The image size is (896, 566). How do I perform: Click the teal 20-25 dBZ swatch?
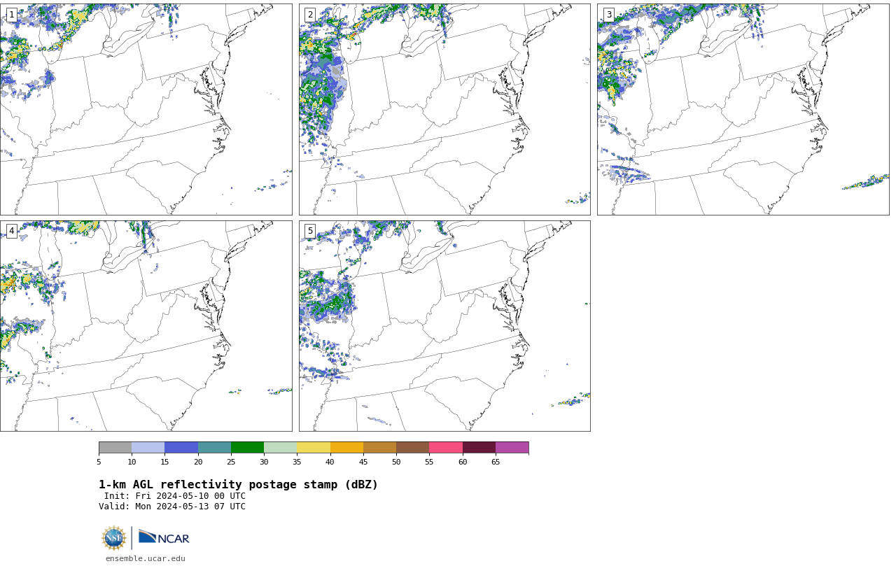click(214, 448)
